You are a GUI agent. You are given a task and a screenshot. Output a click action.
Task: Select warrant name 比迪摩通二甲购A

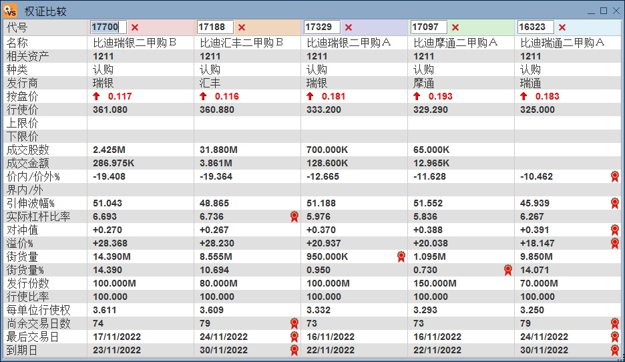pyautogui.click(x=455, y=43)
